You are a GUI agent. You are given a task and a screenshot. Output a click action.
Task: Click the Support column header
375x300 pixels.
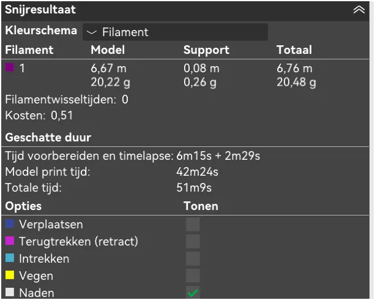click(x=206, y=50)
